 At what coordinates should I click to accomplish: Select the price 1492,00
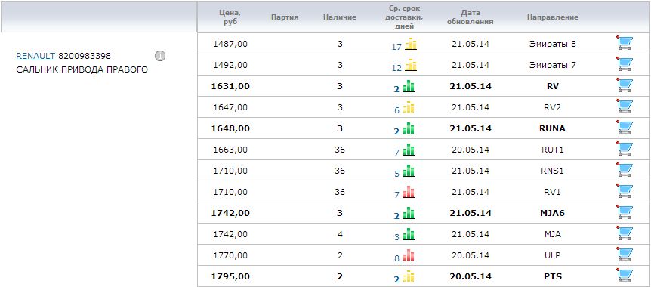coord(230,65)
